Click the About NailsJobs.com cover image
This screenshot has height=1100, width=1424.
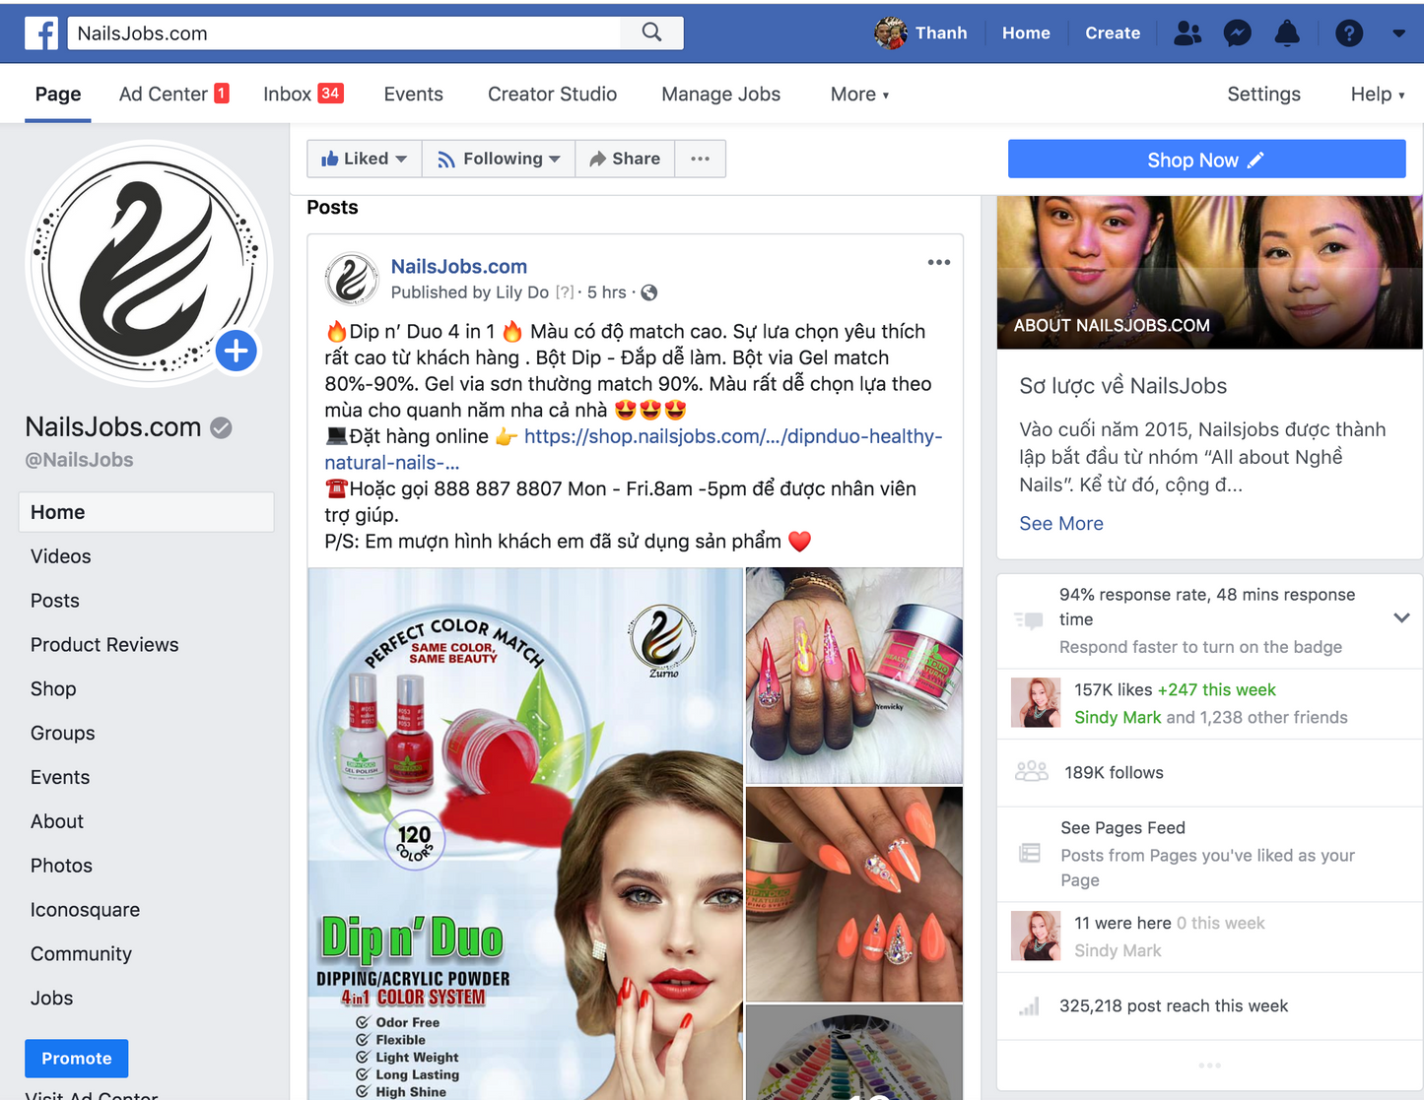coord(1209,272)
